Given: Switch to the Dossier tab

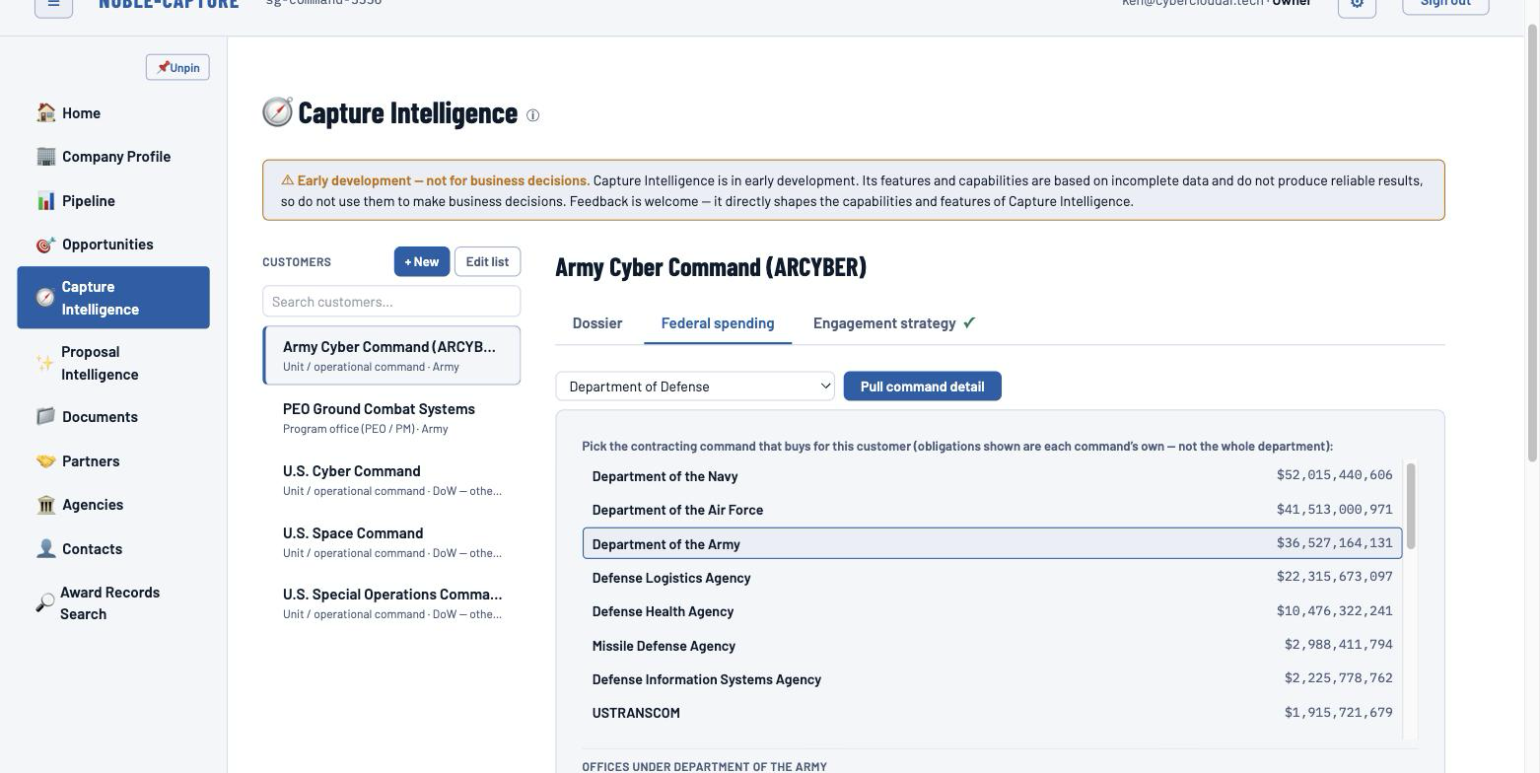Looking at the screenshot, I should coord(597,323).
